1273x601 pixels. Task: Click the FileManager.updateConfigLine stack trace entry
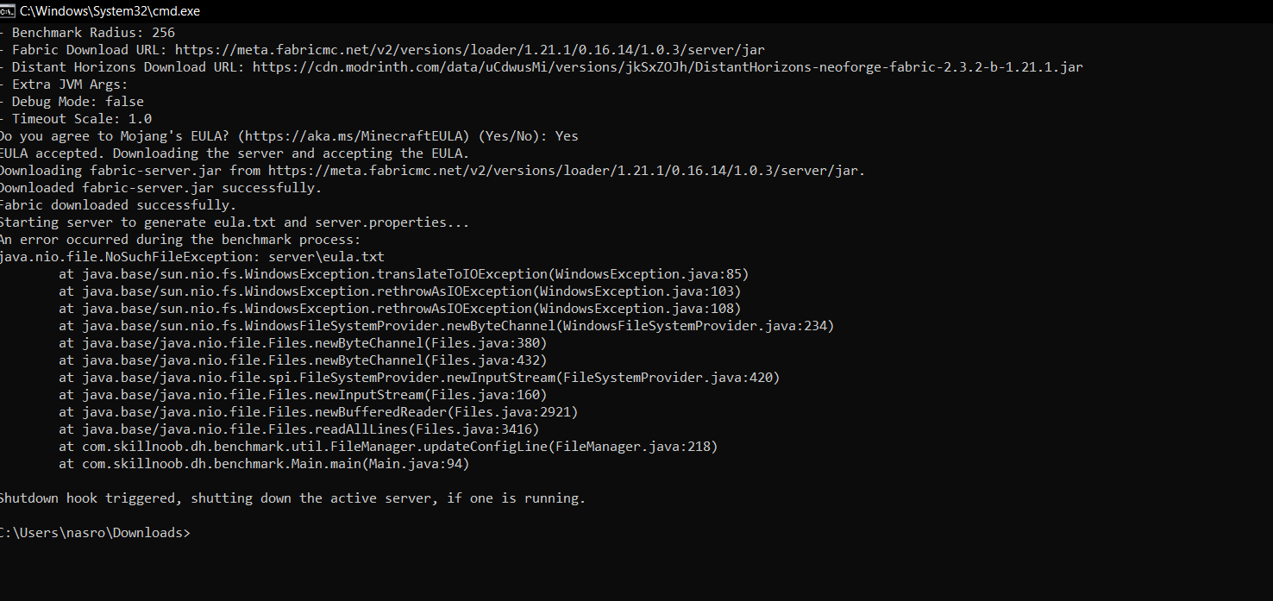click(x=388, y=447)
